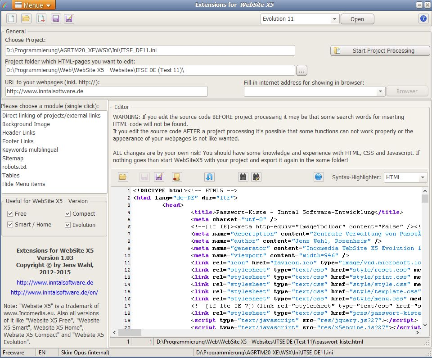Viewport: 432px width, 358px height.
Task: Click the editor's vertical scrollbar down arrow
Action: 425,325
